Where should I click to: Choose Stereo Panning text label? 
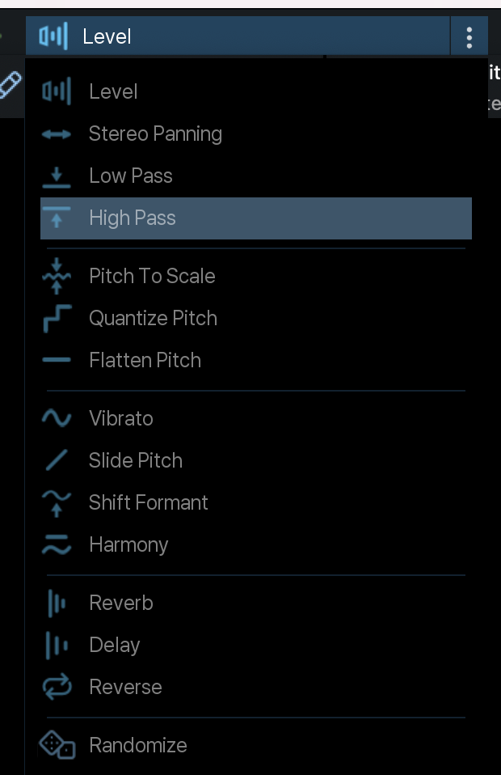coord(155,134)
